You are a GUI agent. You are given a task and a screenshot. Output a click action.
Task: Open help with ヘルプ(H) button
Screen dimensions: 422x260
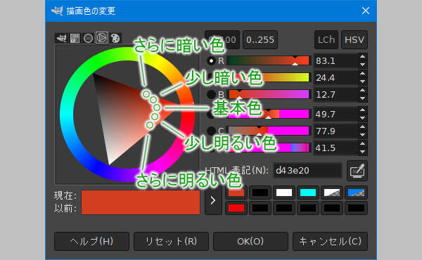[91, 242]
